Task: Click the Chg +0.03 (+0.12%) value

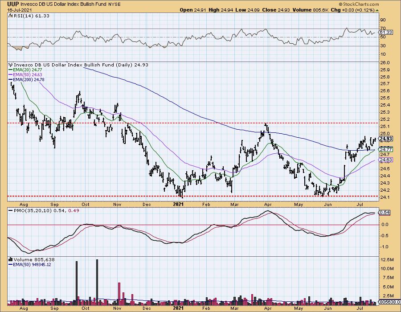Action: coord(353,10)
